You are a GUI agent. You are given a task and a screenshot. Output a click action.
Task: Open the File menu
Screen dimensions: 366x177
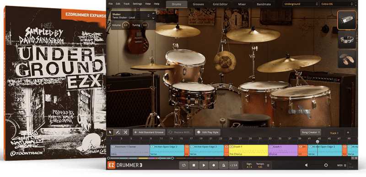tap(111, 4)
